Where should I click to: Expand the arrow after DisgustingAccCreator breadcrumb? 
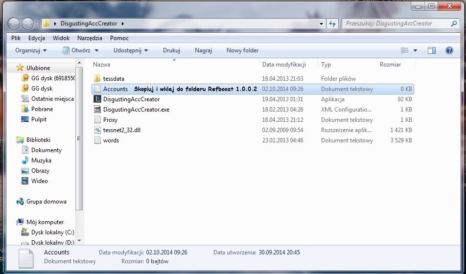(x=122, y=23)
